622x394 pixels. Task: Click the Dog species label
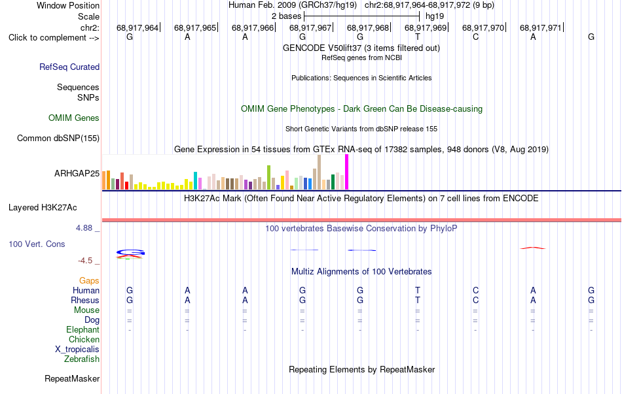pos(92,320)
